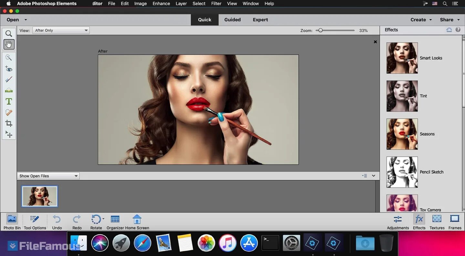This screenshot has width=465, height=256.
Task: Show the Frames panel
Action: tap(455, 222)
